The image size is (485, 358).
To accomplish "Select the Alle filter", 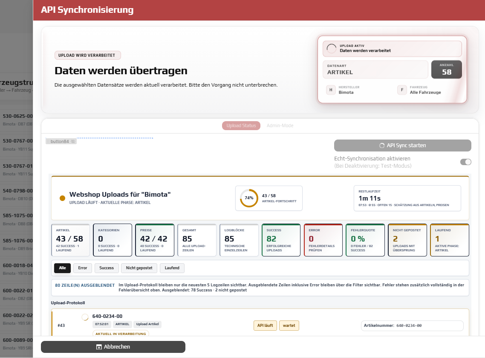I will 63,268.
